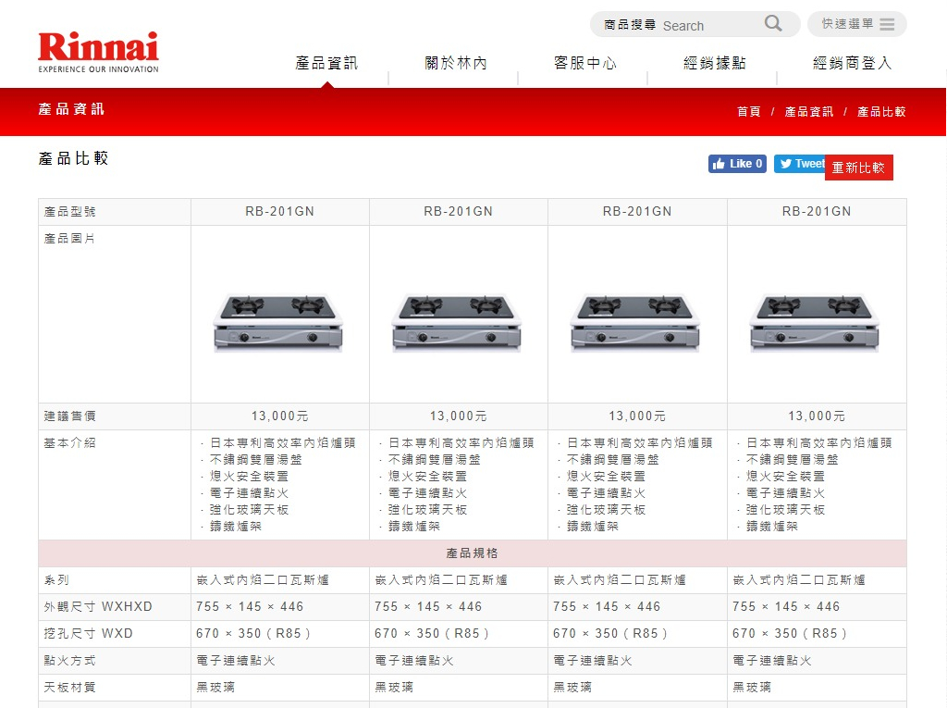Click the 13,000元 price in second column
Image resolution: width=947 pixels, height=708 pixels.
coord(459,416)
